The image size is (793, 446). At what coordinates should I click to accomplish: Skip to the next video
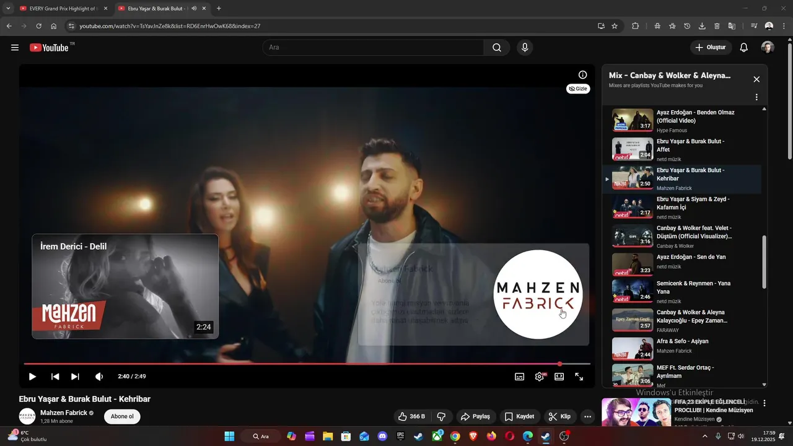(x=75, y=377)
